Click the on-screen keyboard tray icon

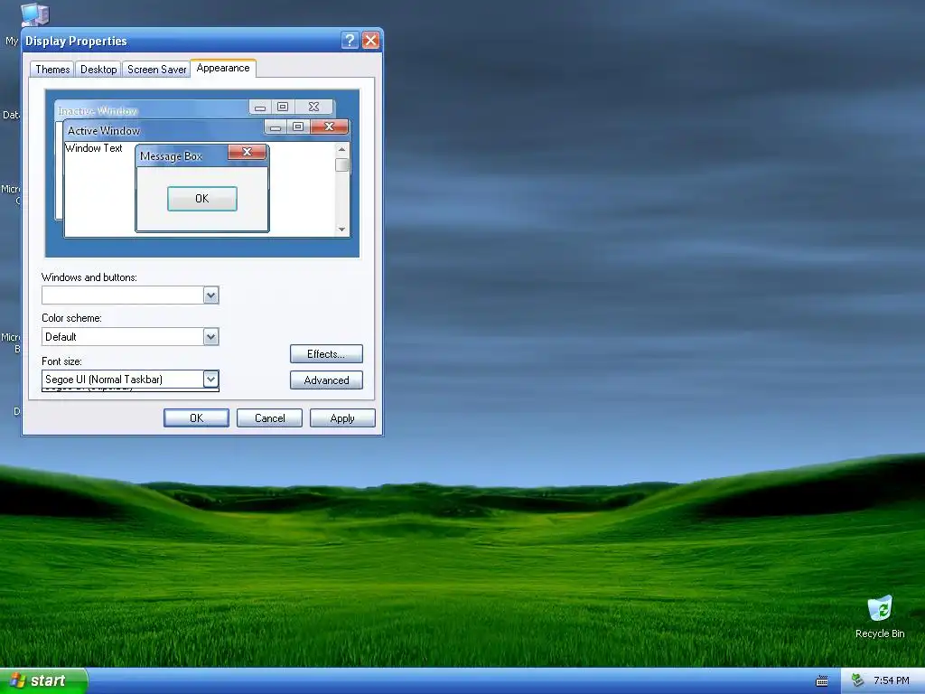(x=822, y=681)
